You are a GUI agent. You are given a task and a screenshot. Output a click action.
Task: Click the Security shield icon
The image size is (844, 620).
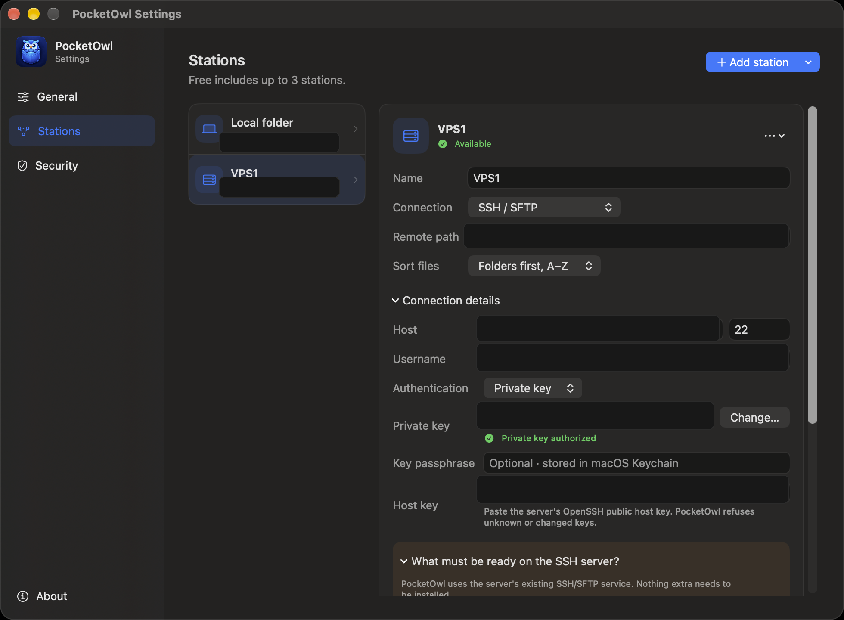click(x=22, y=166)
